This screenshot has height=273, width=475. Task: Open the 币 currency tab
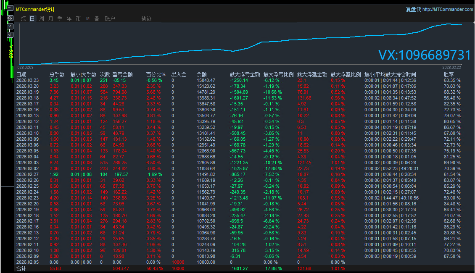point(79,18)
